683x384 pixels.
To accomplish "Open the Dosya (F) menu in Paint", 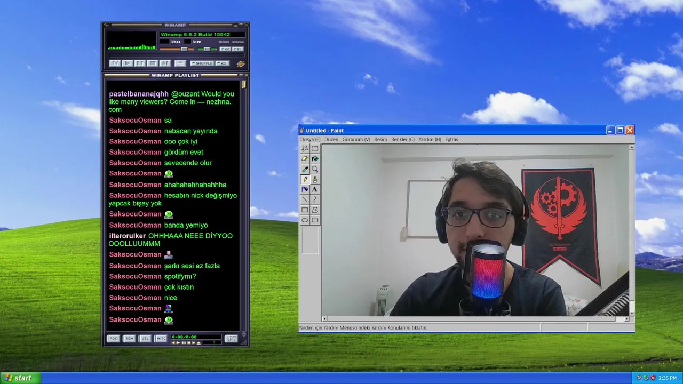I will (x=311, y=139).
